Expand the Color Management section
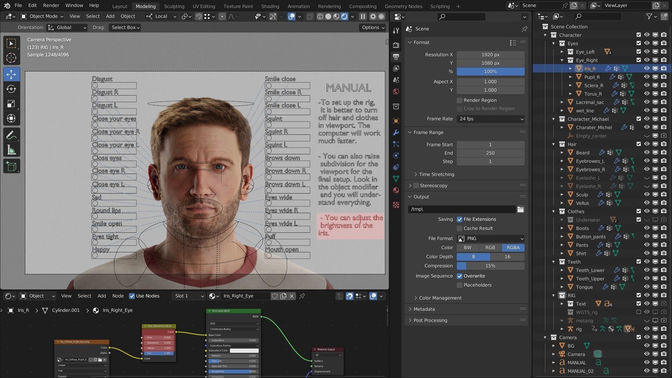Viewport: 672px width, 378px height. pyautogui.click(x=440, y=298)
